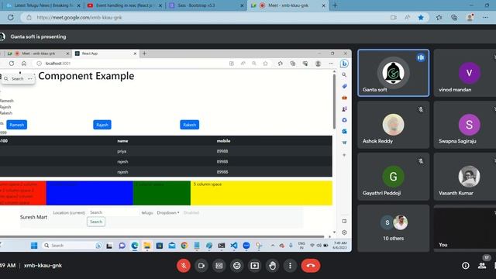The image size is (496, 279).
Task: Select the vinod mandan participant tile
Action: click(465, 73)
